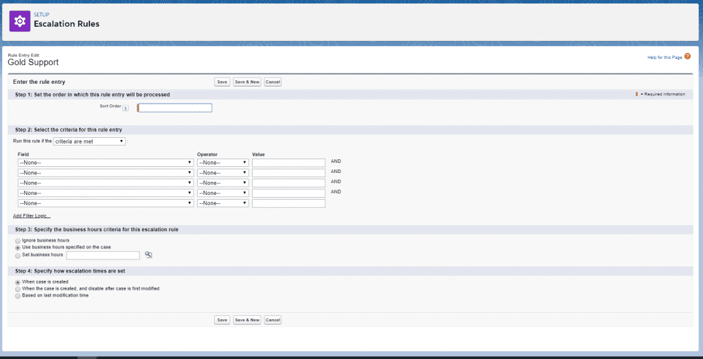703x359 pixels.
Task: Click the Set business hours text field
Action: [103, 255]
